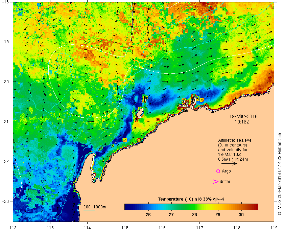Click the latitude label -19
The width and height of the screenshot is (284, 230).
click(5, 42)
